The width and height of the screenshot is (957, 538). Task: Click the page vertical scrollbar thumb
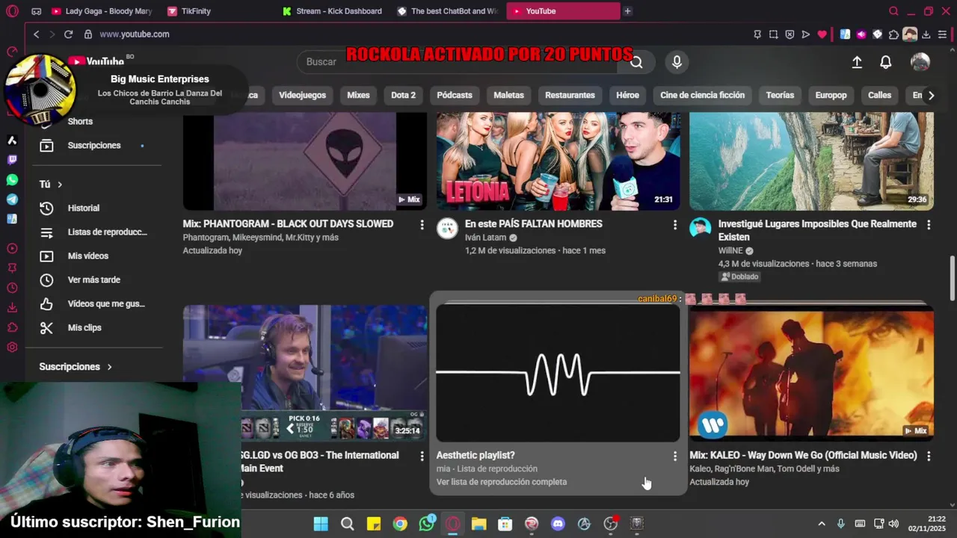[x=953, y=279]
